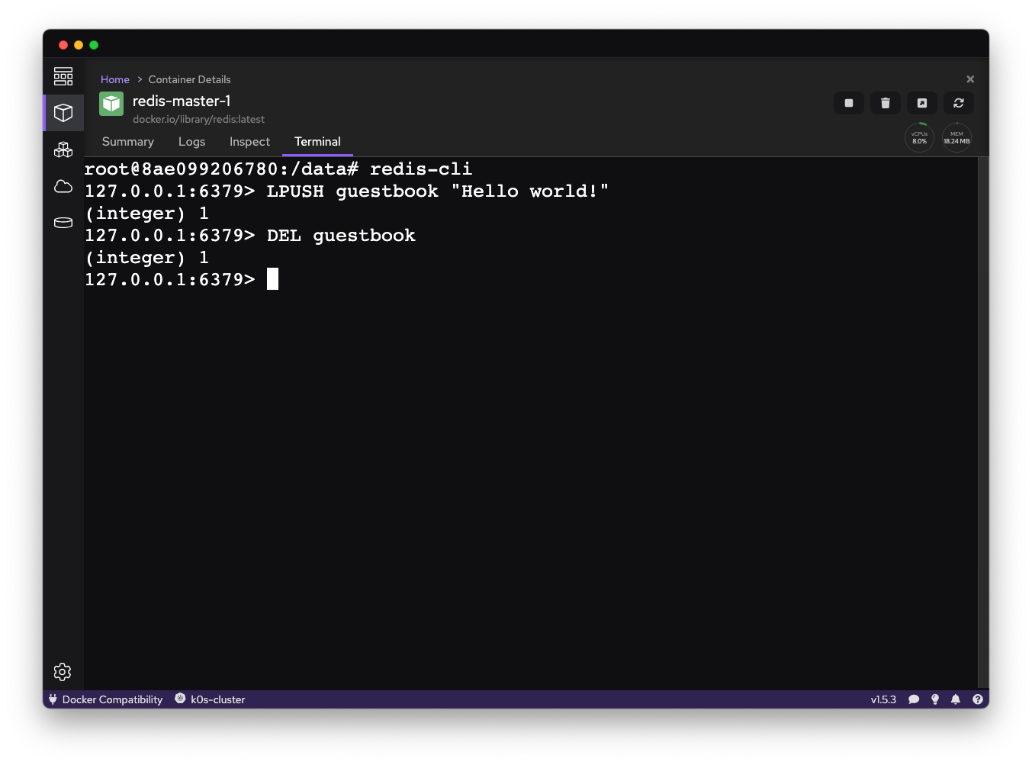This screenshot has width=1032, height=765.
Task: Select the Terminal tab
Action: [317, 142]
